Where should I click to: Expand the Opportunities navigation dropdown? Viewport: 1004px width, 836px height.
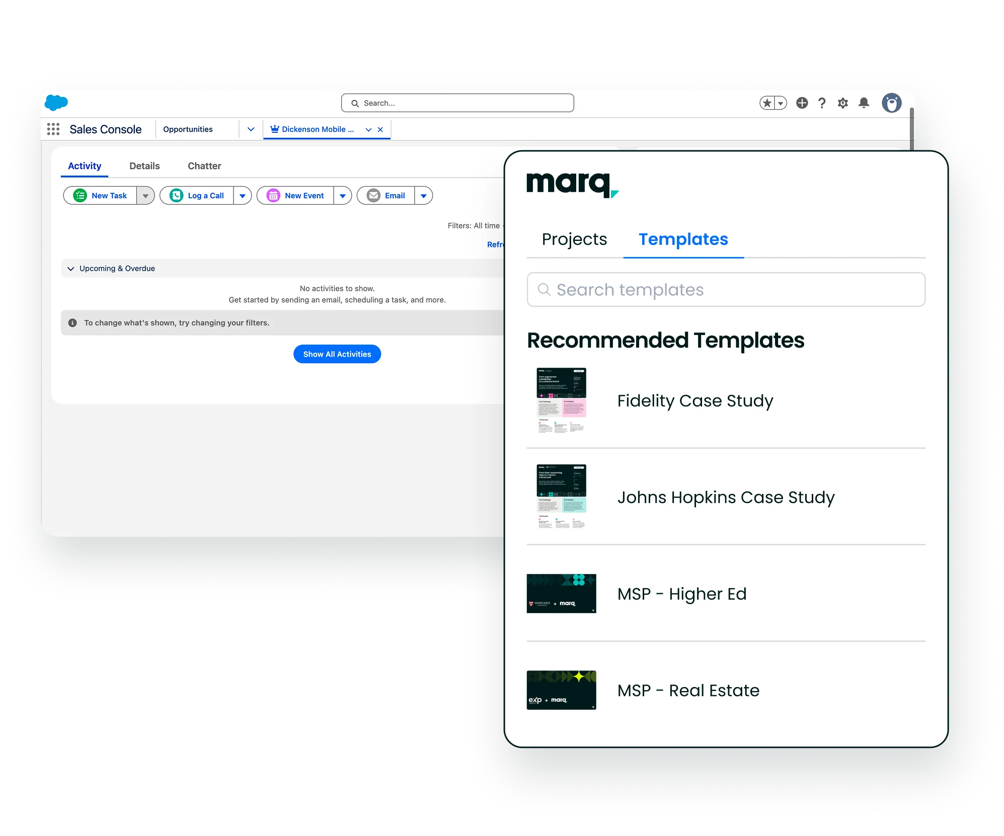[251, 129]
